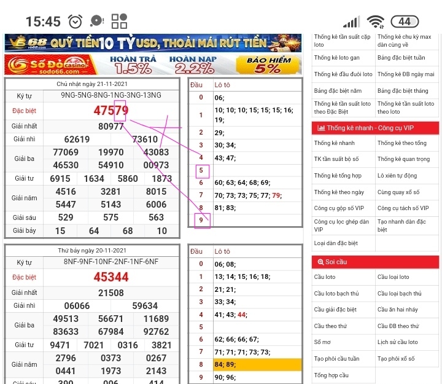The width and height of the screenshot is (442, 384).
Task: Click the Ký tự code 8NF-9NF-10NF-2NF-1NF-6NF
Action: click(111, 262)
